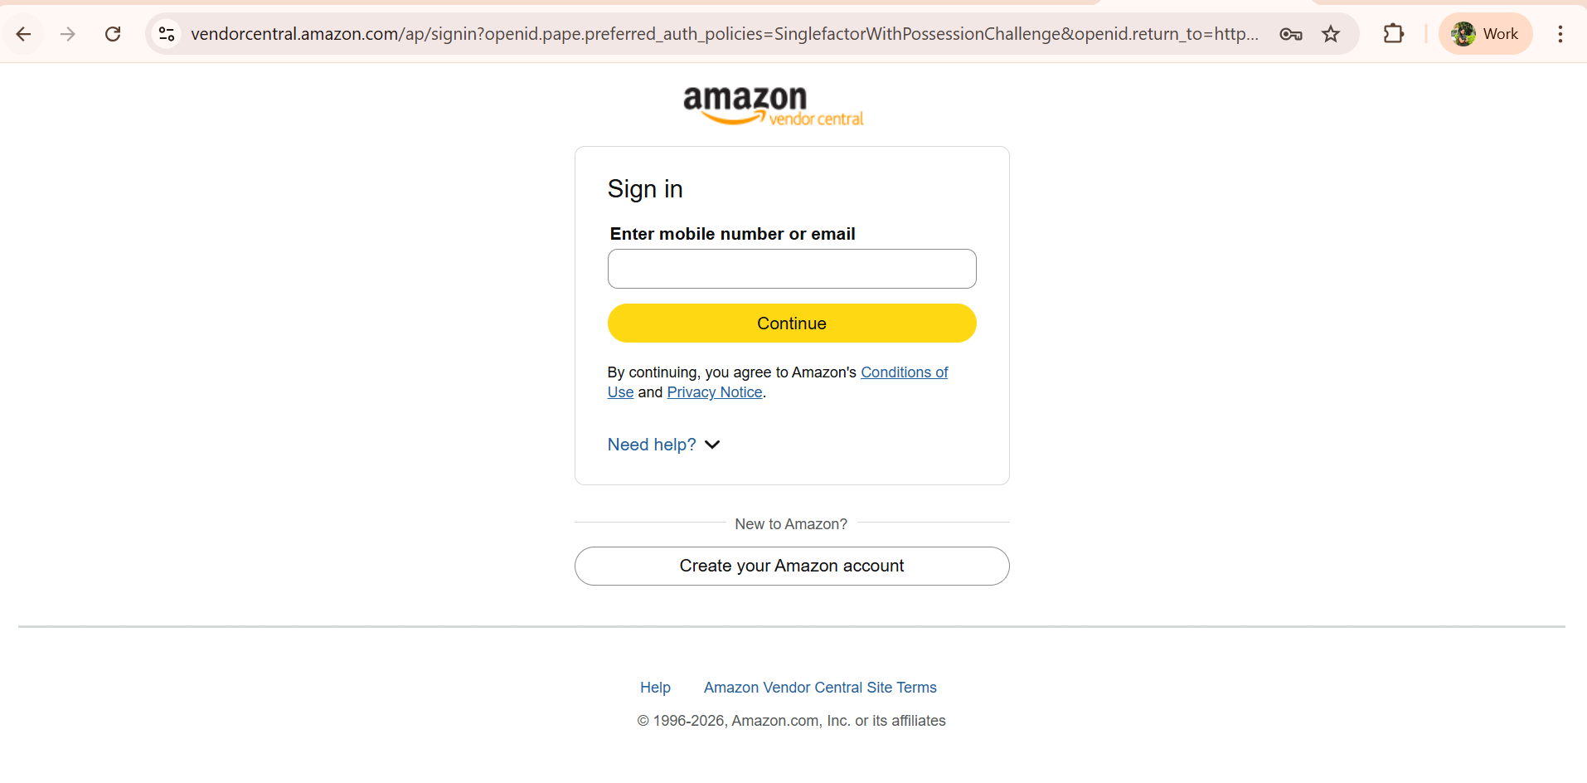The width and height of the screenshot is (1587, 783).
Task: Select the browser address bar URL
Action: click(723, 34)
